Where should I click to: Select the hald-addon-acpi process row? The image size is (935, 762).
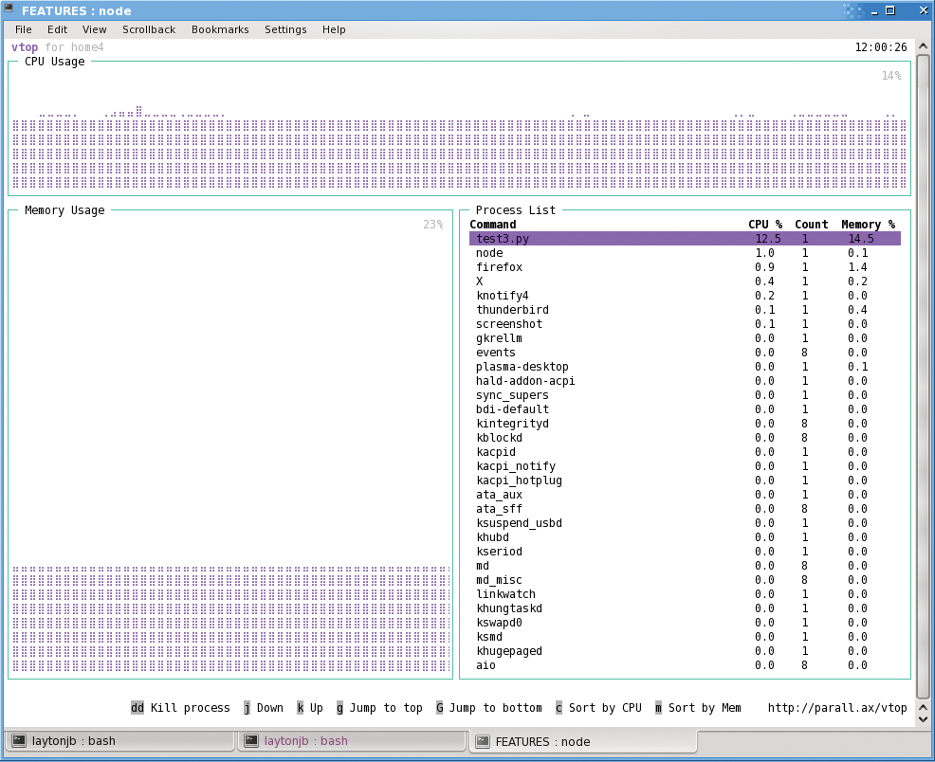click(x=685, y=381)
